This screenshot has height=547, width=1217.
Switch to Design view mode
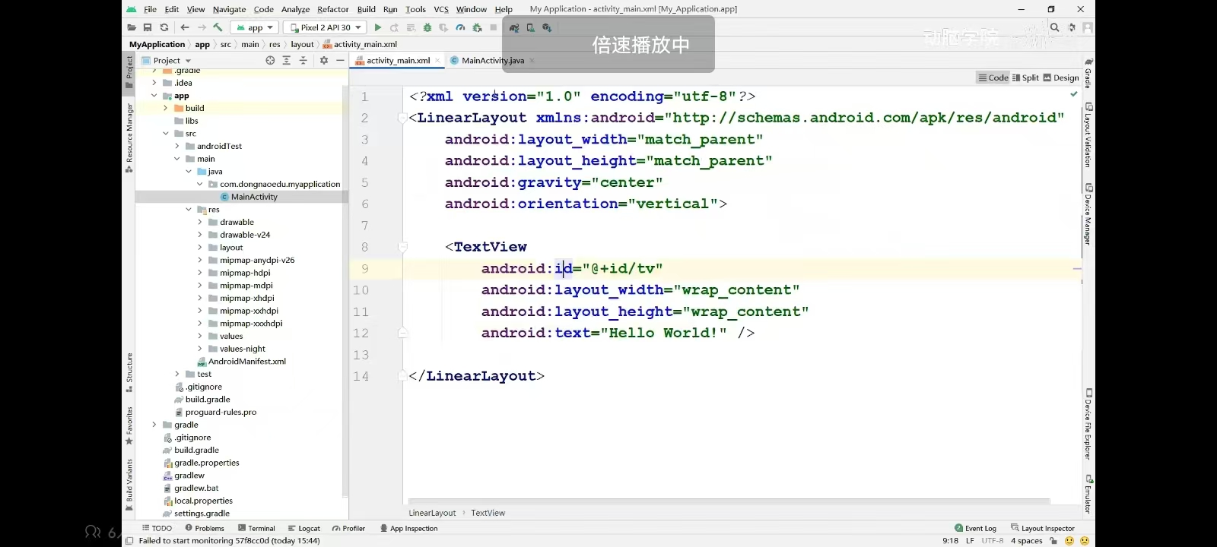tap(1061, 77)
